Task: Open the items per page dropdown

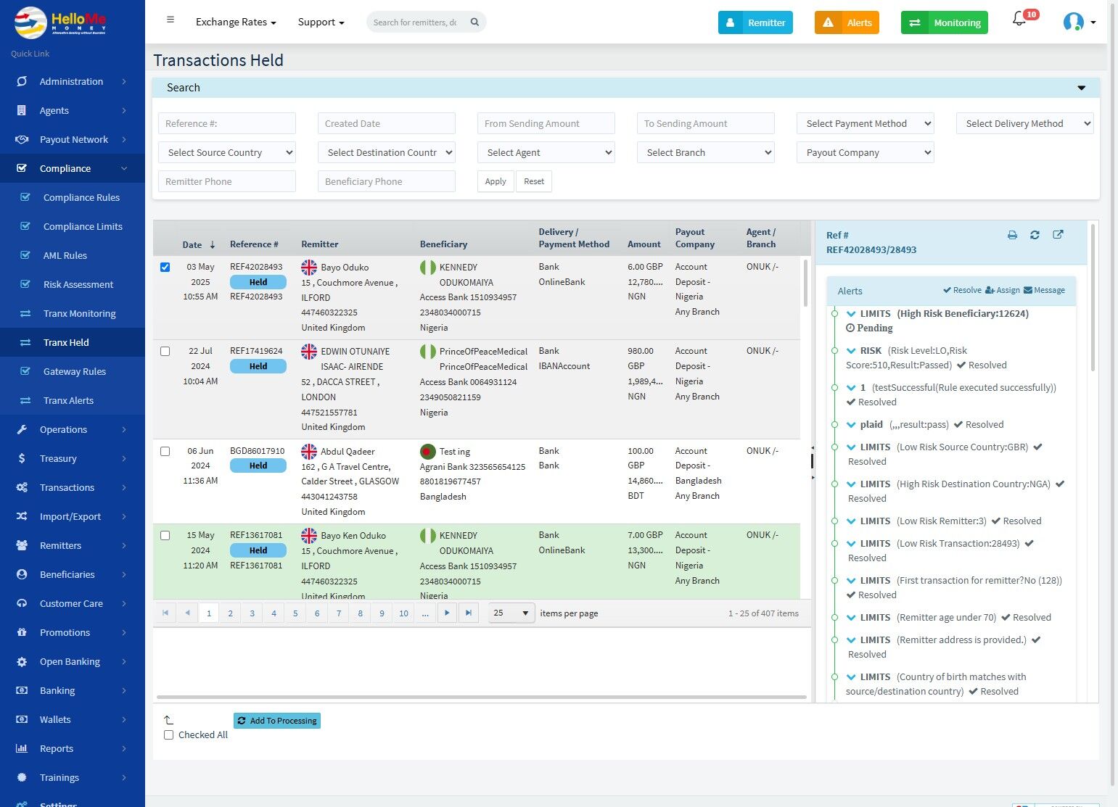Action: coord(511,613)
